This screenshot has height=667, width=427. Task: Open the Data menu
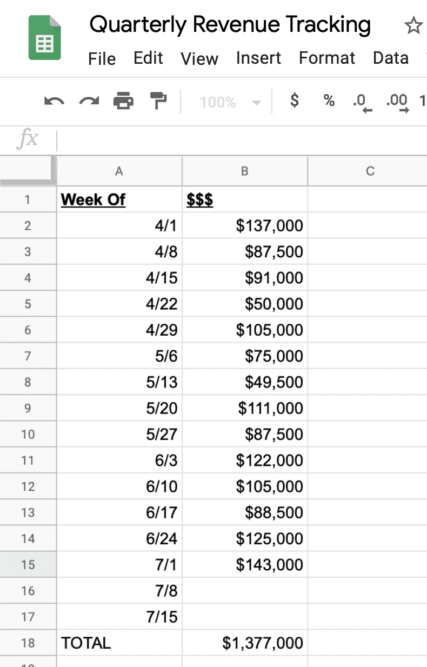pyautogui.click(x=391, y=58)
